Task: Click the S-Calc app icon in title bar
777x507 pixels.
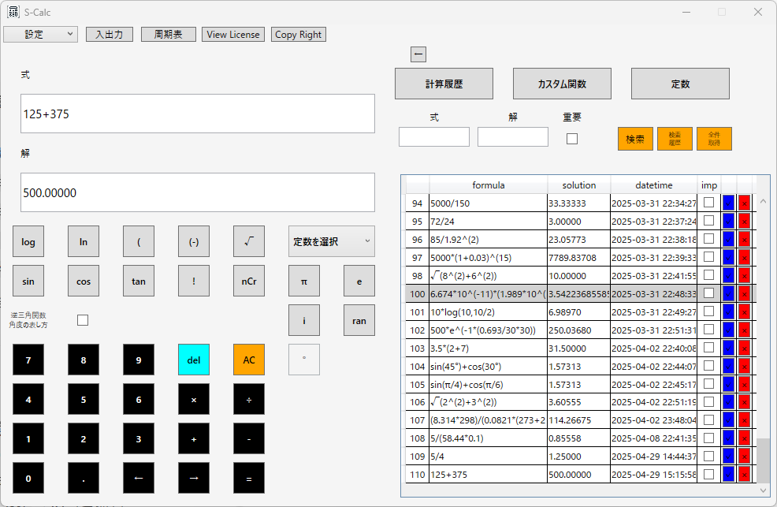Action: [13, 12]
